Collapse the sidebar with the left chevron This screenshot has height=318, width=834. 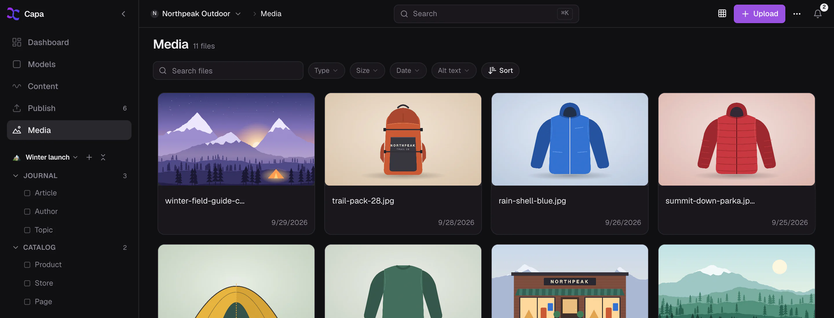pyautogui.click(x=123, y=14)
